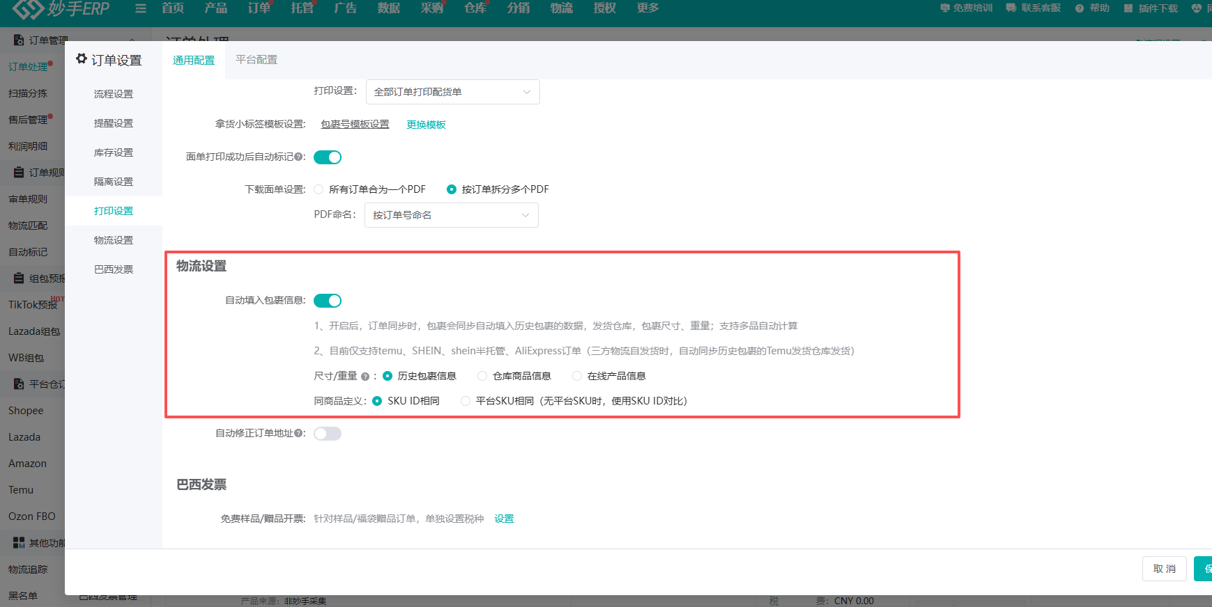1212x607 pixels.
Task: Click the 组包预报 sidebar section icon
Action: pyautogui.click(x=19, y=278)
